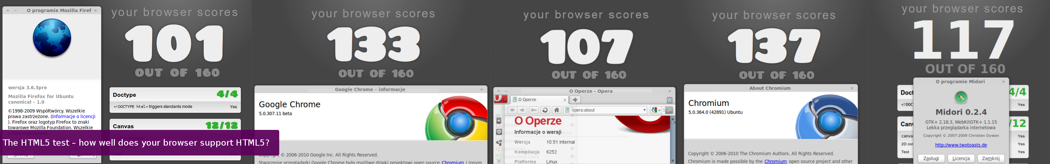The width and height of the screenshot is (1050, 164).
Task: Click the page icon in Opera's address field
Action: [x=567, y=110]
